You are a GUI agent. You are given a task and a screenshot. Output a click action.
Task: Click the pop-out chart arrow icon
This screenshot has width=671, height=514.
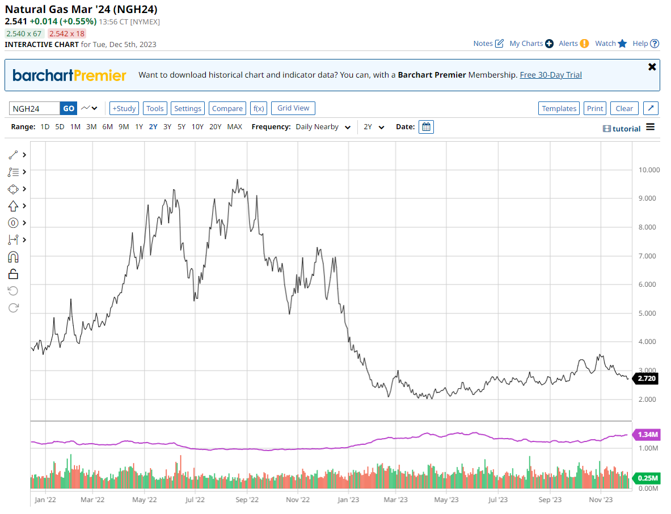pyautogui.click(x=651, y=108)
